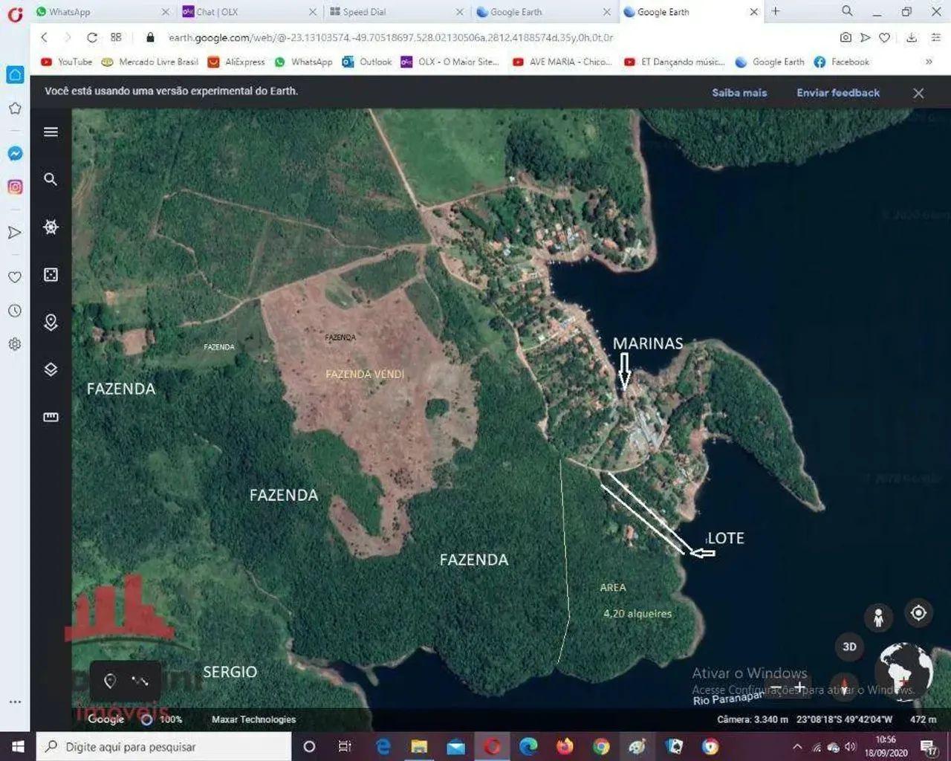
Task: Open the heart icon in Opera sidebar
Action: (15, 277)
